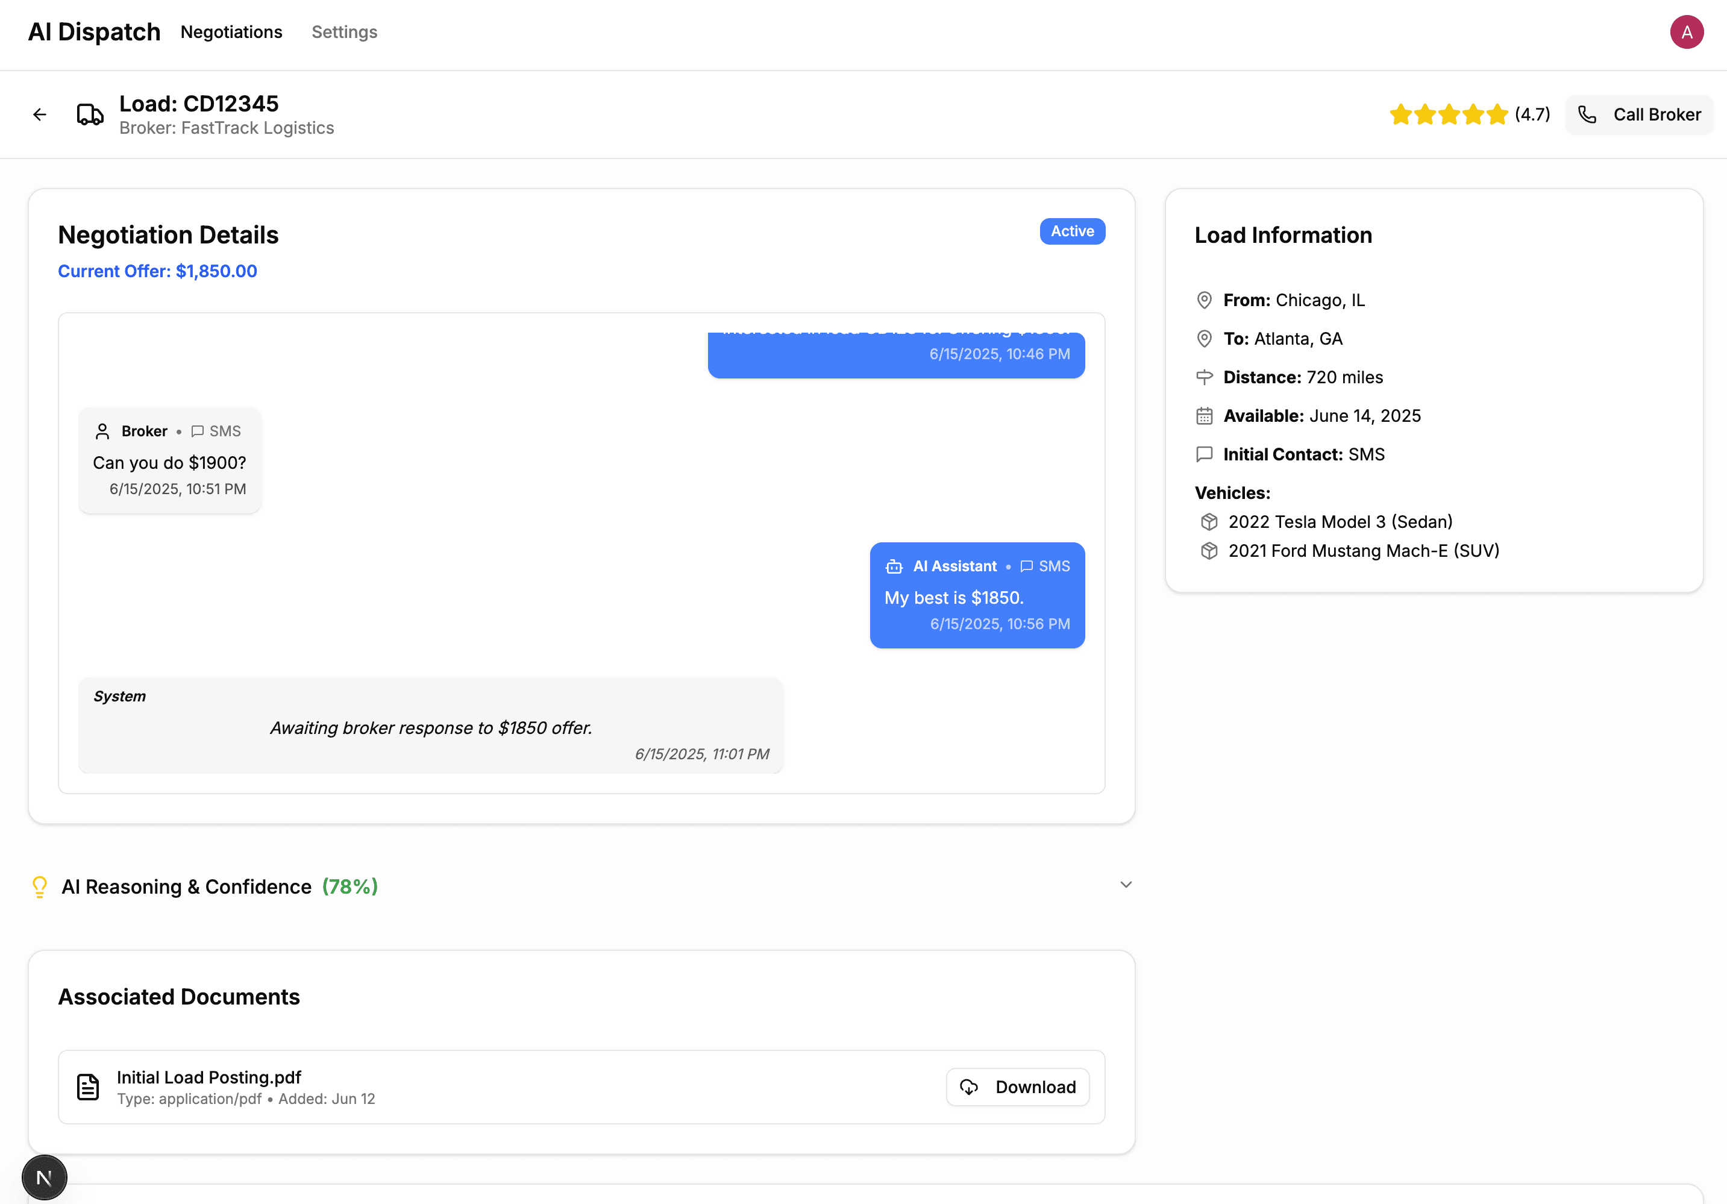Image resolution: width=1727 pixels, height=1204 pixels.
Task: Open the Negotiations nav tab
Action: [x=231, y=33]
